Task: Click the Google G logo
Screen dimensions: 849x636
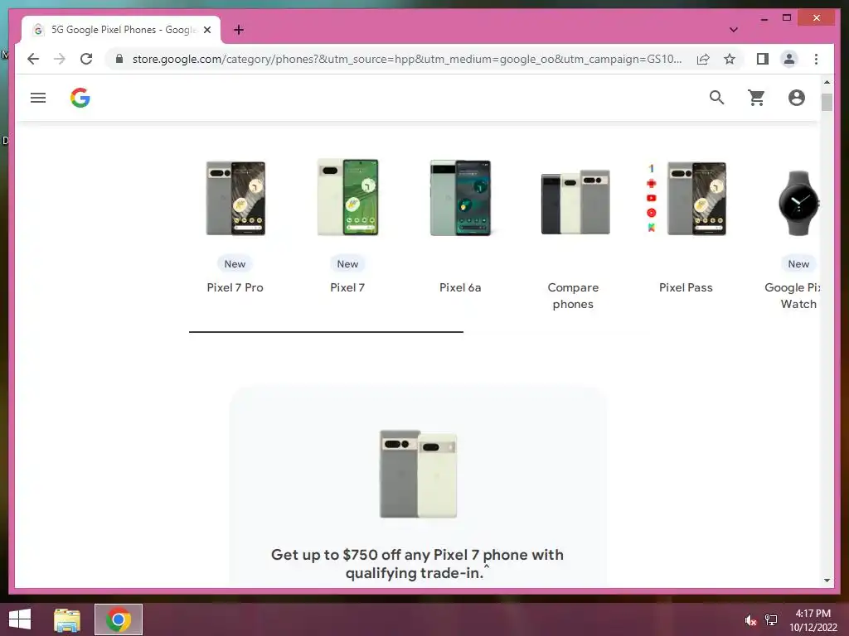Action: click(80, 98)
